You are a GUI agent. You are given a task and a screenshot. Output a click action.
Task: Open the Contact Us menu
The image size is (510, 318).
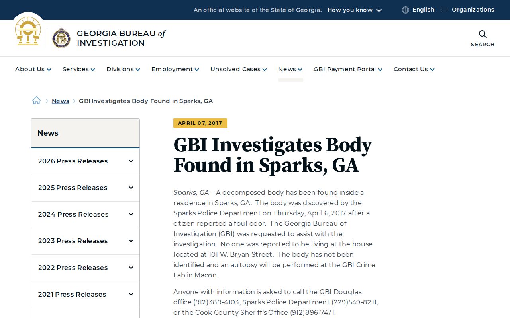pos(414,69)
